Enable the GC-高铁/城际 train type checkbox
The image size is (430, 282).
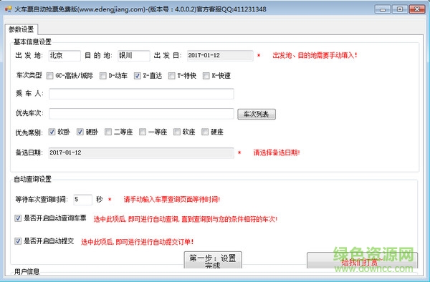[49, 76]
